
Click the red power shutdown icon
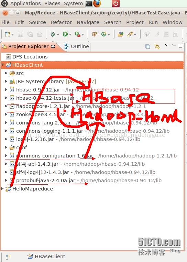coord(115,4)
